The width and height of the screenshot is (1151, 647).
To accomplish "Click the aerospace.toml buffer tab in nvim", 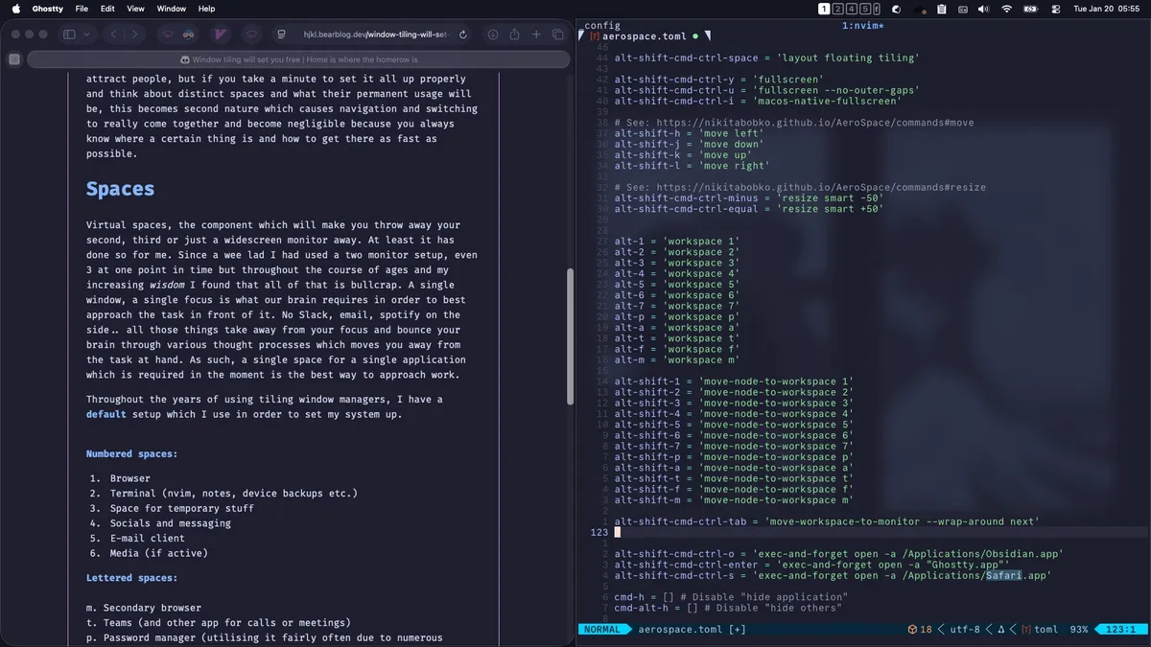I will (644, 36).
